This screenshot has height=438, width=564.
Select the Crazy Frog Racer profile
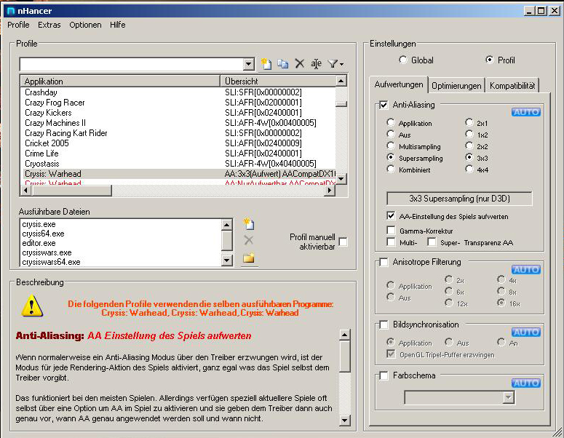(179, 103)
